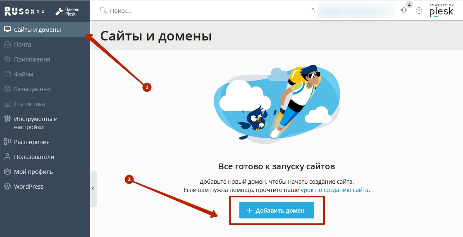Click the user account icon

point(313,11)
